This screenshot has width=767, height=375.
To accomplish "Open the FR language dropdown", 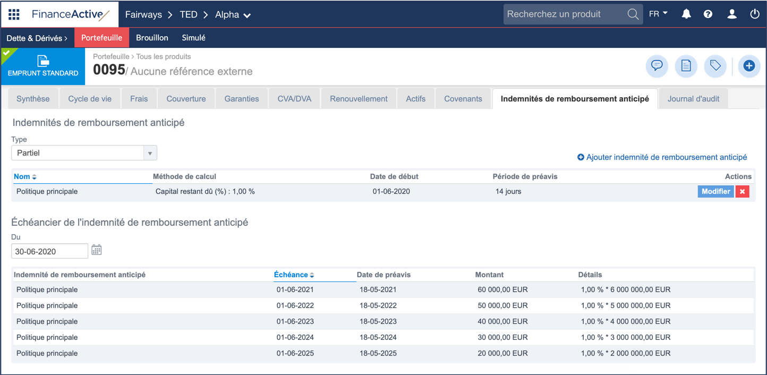I will pos(658,13).
